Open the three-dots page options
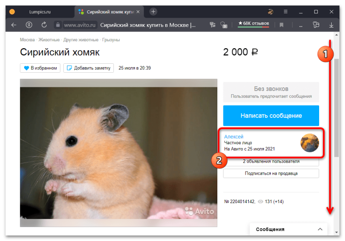The width and height of the screenshot is (345, 241). (x=301, y=26)
